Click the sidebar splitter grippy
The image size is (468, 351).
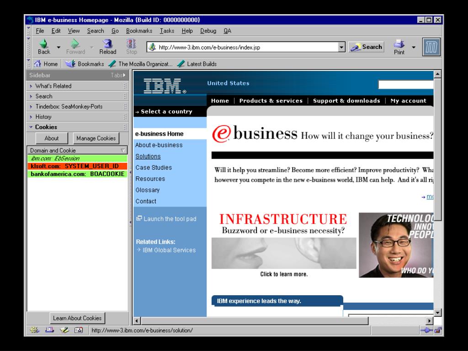click(x=130, y=197)
